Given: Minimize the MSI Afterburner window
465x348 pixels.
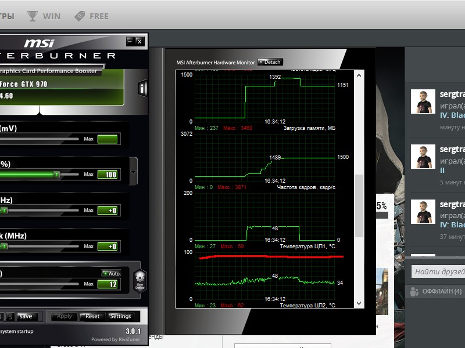Looking at the screenshot, I should 130,41.
